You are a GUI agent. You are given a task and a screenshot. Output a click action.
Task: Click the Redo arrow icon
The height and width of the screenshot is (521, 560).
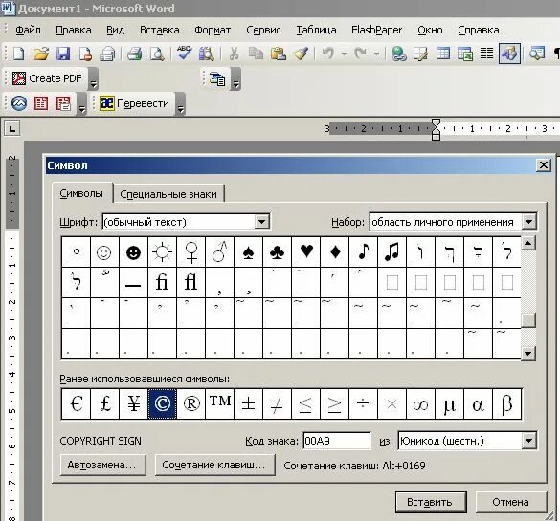pyautogui.click(x=360, y=54)
